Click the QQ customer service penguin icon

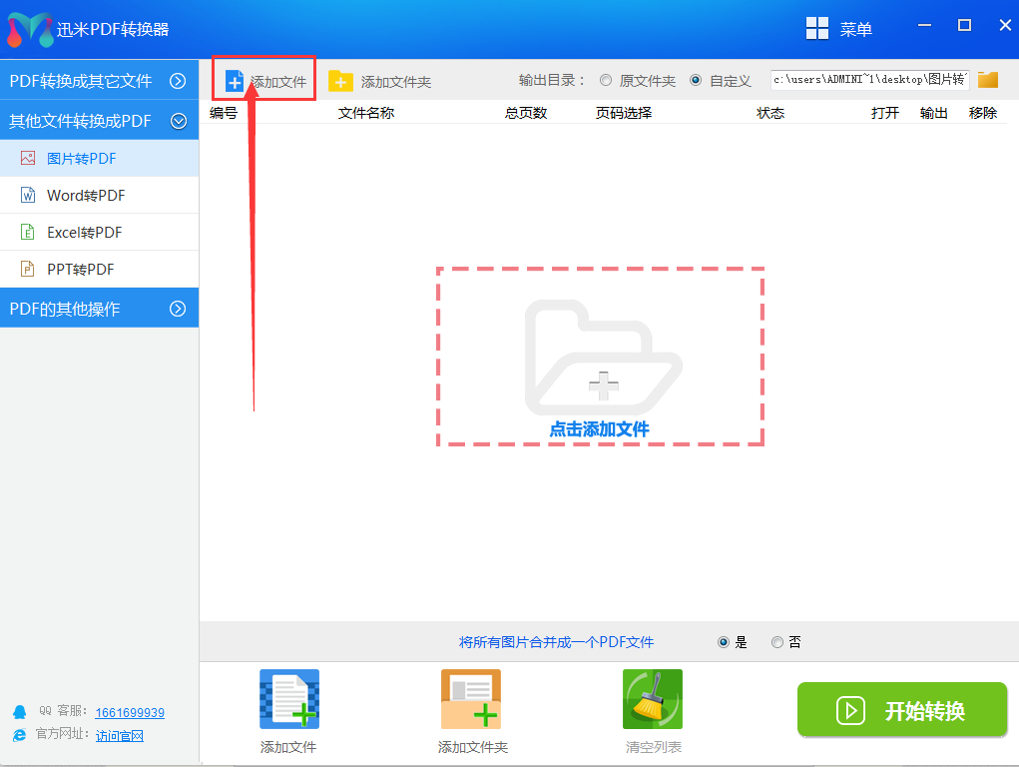[19, 712]
